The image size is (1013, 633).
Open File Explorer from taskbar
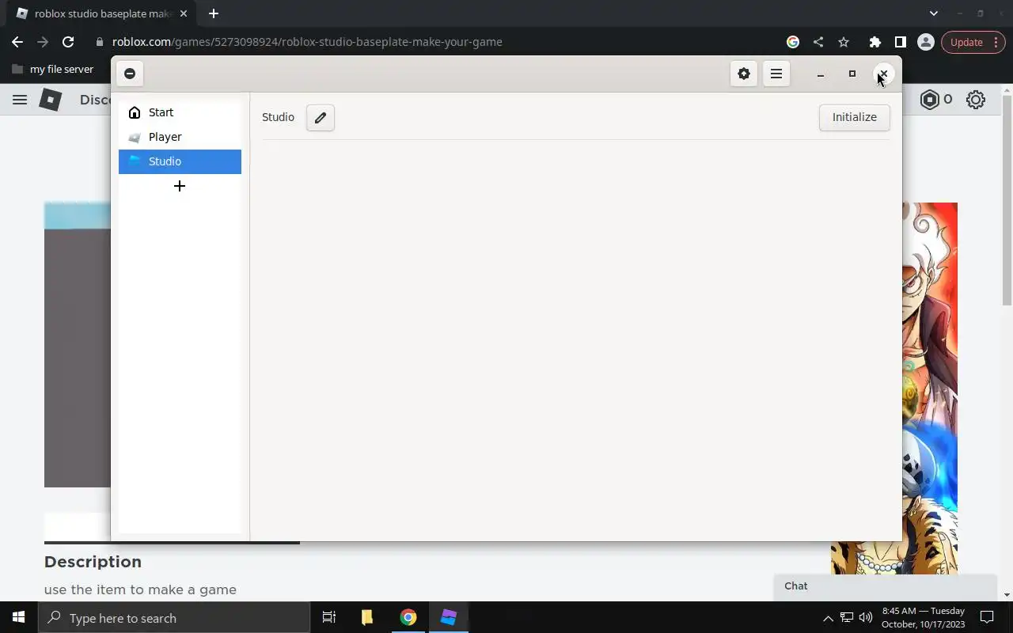(367, 617)
